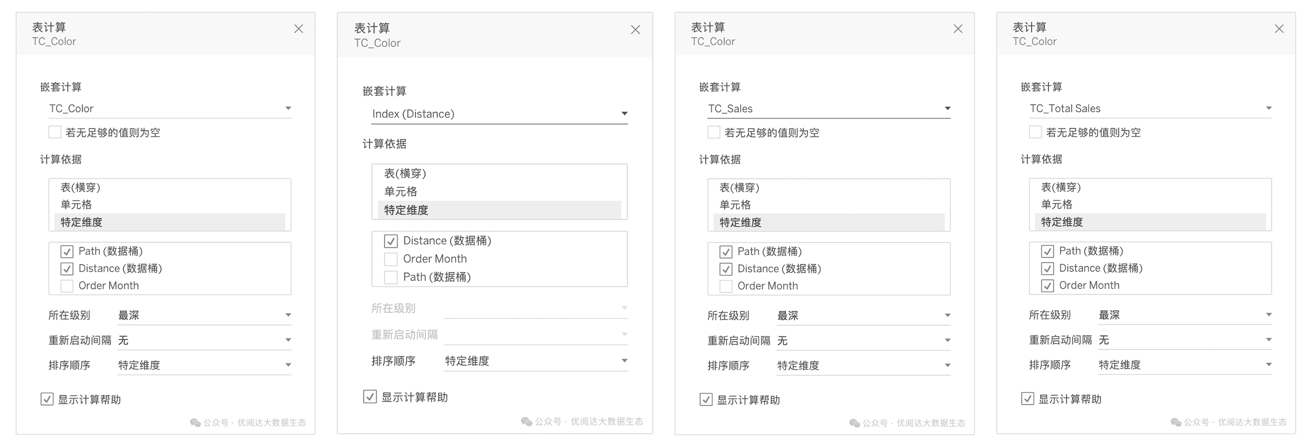Close the Index (Distance) table calculation dialog
1308x448 pixels.
click(x=635, y=30)
